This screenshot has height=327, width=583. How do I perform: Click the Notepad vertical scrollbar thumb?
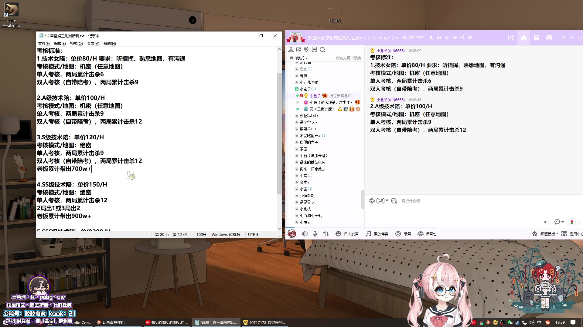point(279,134)
